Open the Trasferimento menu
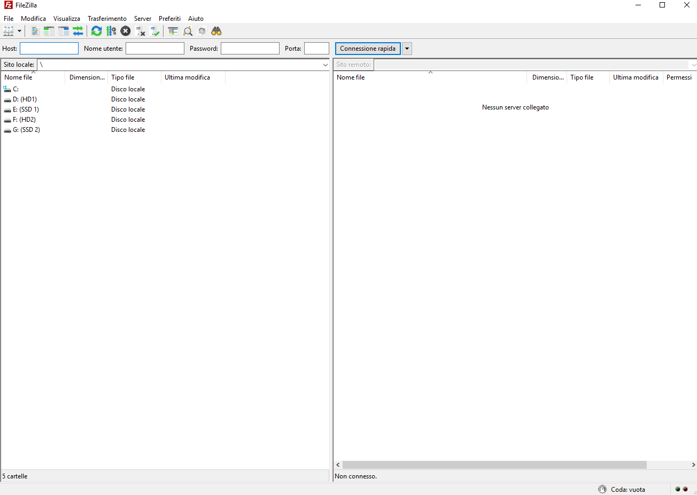697x495 pixels. pyautogui.click(x=107, y=19)
